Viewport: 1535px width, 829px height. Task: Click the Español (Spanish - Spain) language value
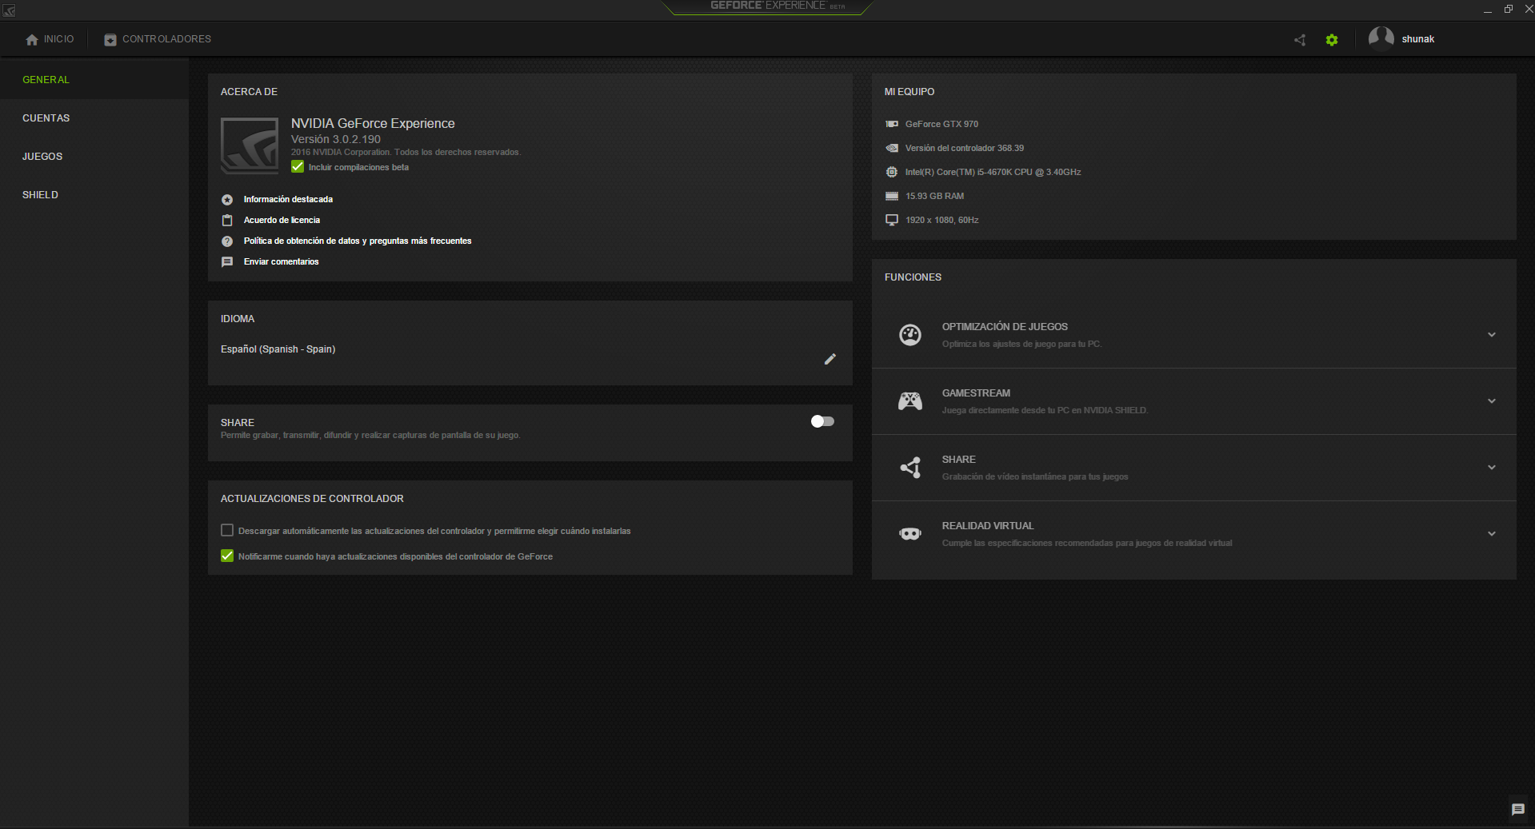278,349
